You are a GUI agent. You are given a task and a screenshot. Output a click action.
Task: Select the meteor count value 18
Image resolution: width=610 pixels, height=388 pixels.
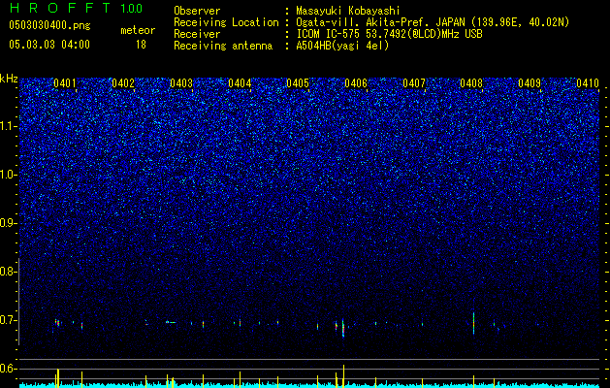(x=141, y=45)
